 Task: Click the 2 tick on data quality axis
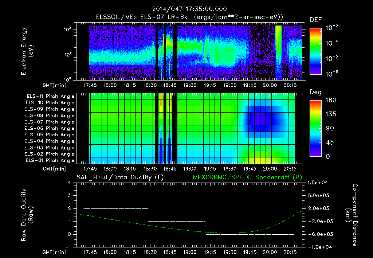point(70,208)
